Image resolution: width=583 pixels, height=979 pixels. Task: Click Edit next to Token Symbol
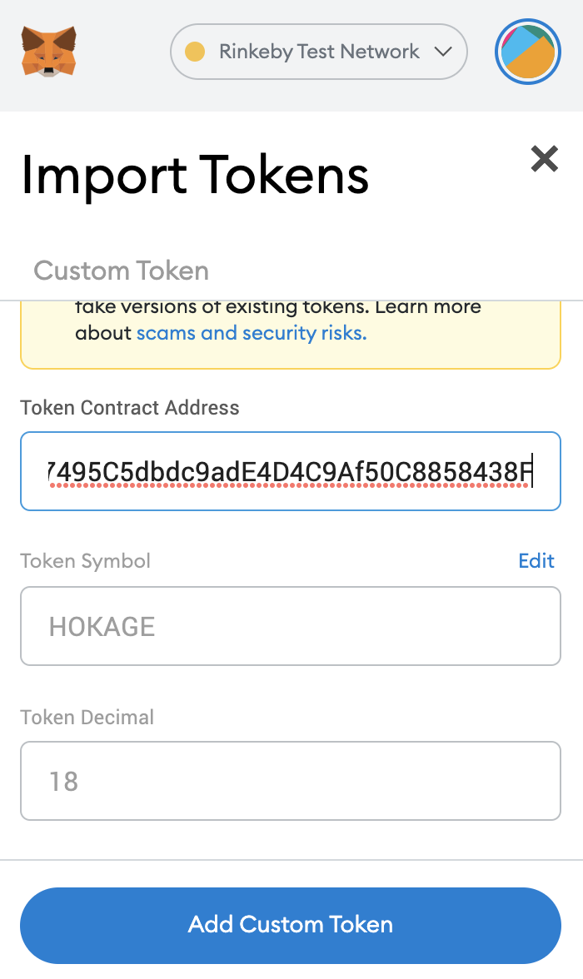tap(536, 561)
